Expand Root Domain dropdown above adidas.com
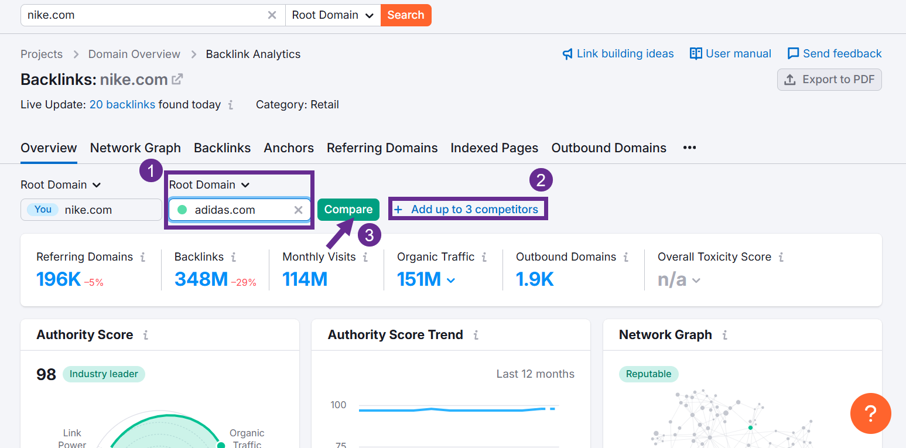 click(x=210, y=184)
